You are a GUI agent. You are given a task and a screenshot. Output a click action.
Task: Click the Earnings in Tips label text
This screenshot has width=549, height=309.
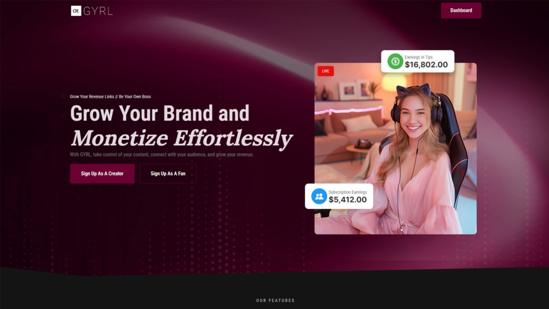point(419,57)
